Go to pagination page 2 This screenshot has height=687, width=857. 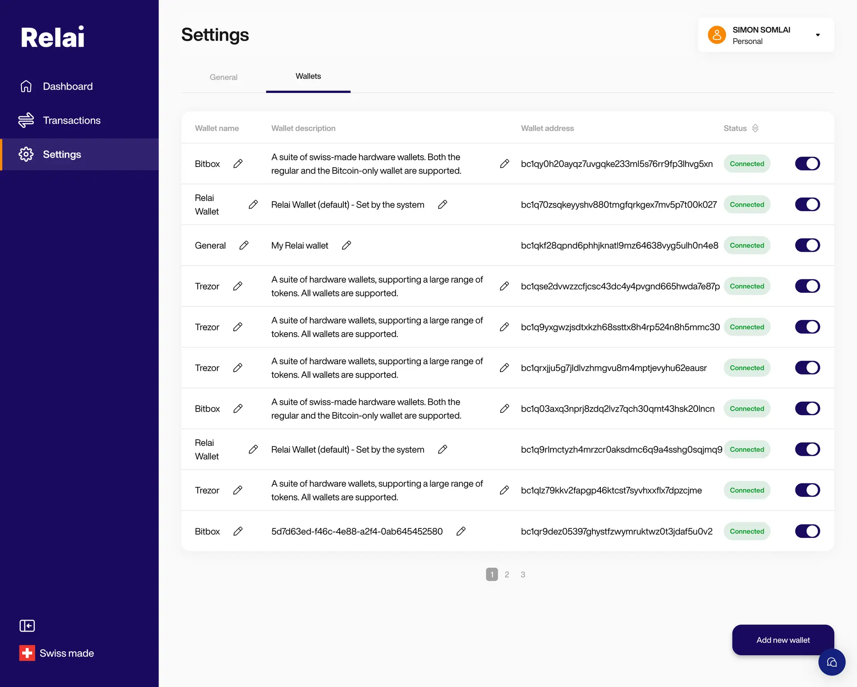click(507, 575)
